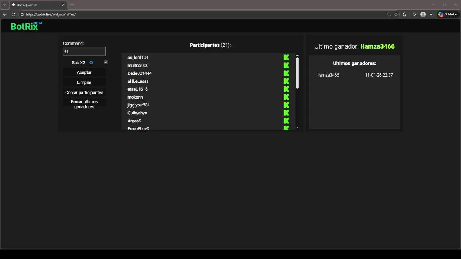
Task: Click the BotRix BETA logo
Action: click(x=26, y=26)
